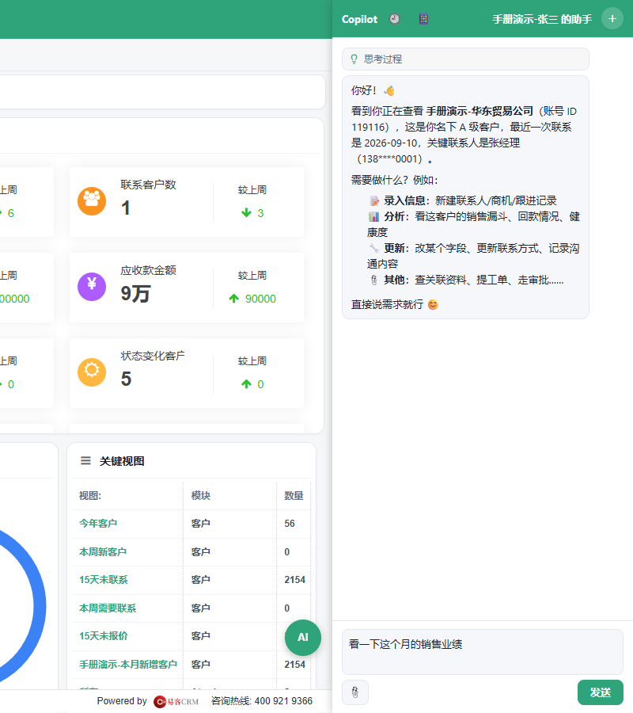Screen dimensions: 633x713
Task: Click the 分析 suggestion line
Action: (x=473, y=224)
